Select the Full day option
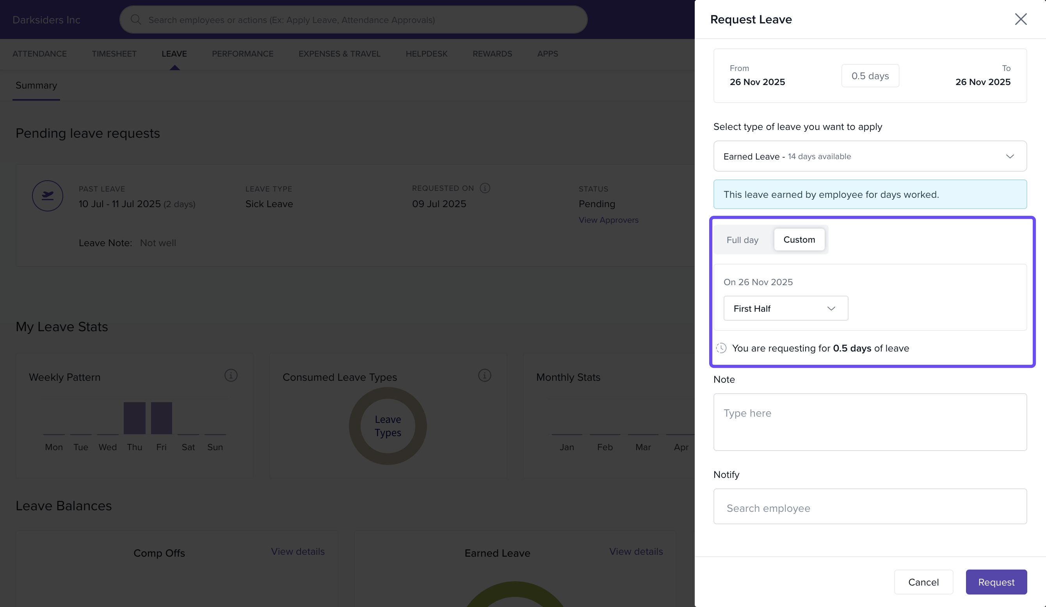The width and height of the screenshot is (1046, 607). pyautogui.click(x=742, y=240)
